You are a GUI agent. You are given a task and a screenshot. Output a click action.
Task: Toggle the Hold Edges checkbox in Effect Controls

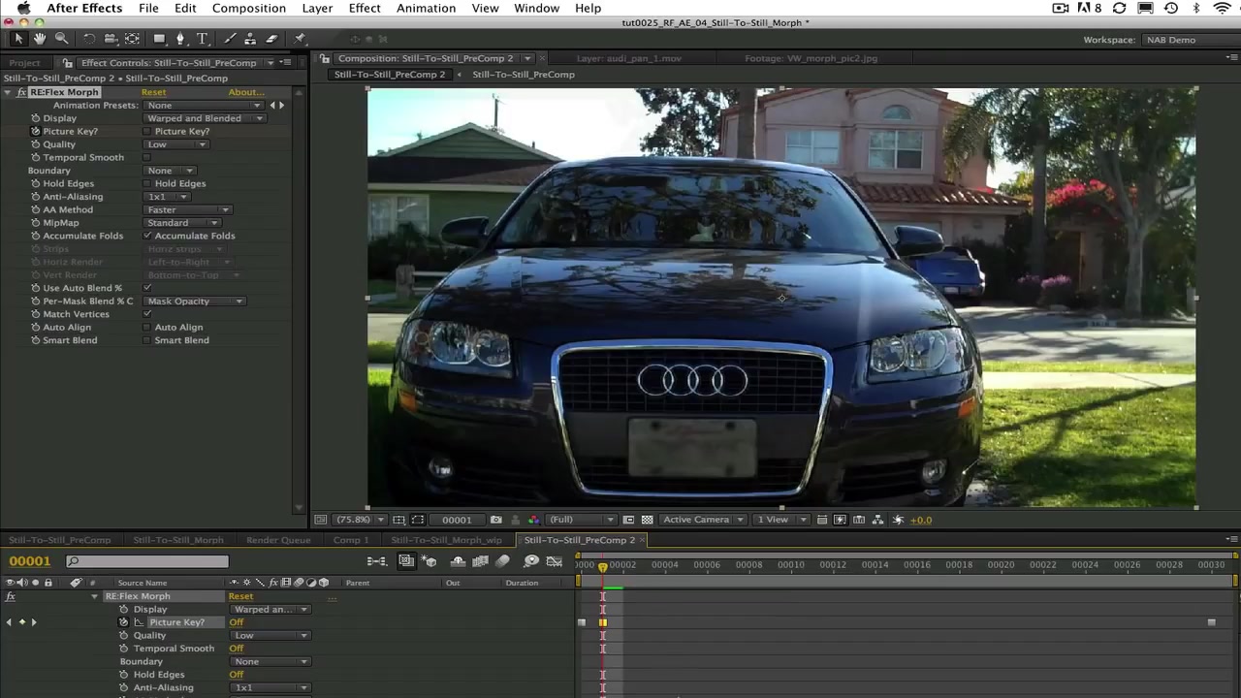pyautogui.click(x=147, y=183)
